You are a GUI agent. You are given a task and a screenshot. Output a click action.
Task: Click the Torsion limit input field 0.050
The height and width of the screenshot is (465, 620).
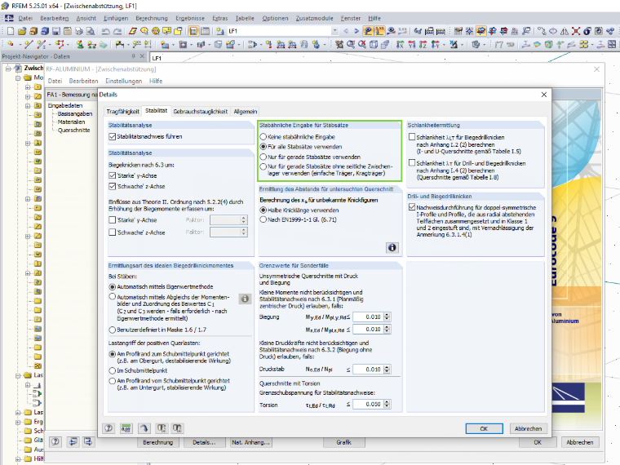pos(369,404)
